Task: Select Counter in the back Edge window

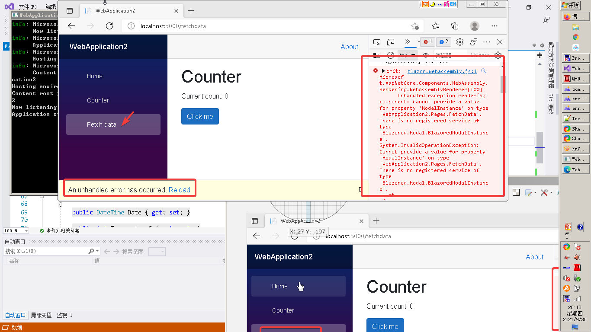Action: click(299, 310)
